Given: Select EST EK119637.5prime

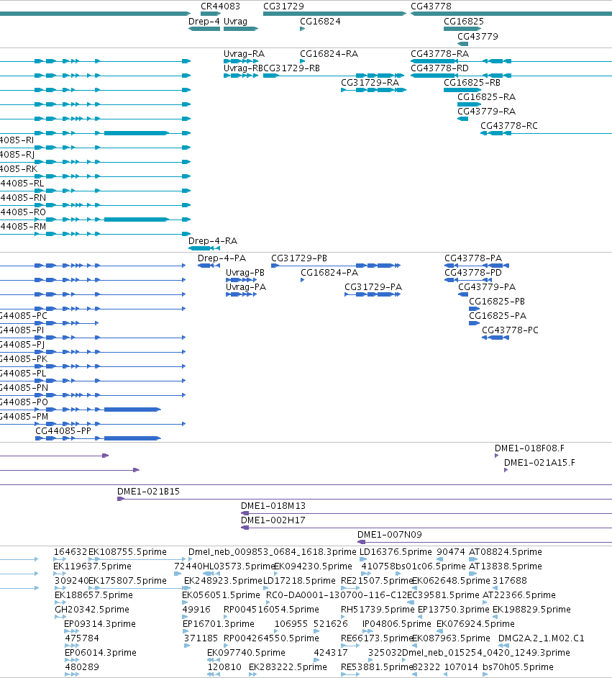Looking at the screenshot, I should point(92,566).
